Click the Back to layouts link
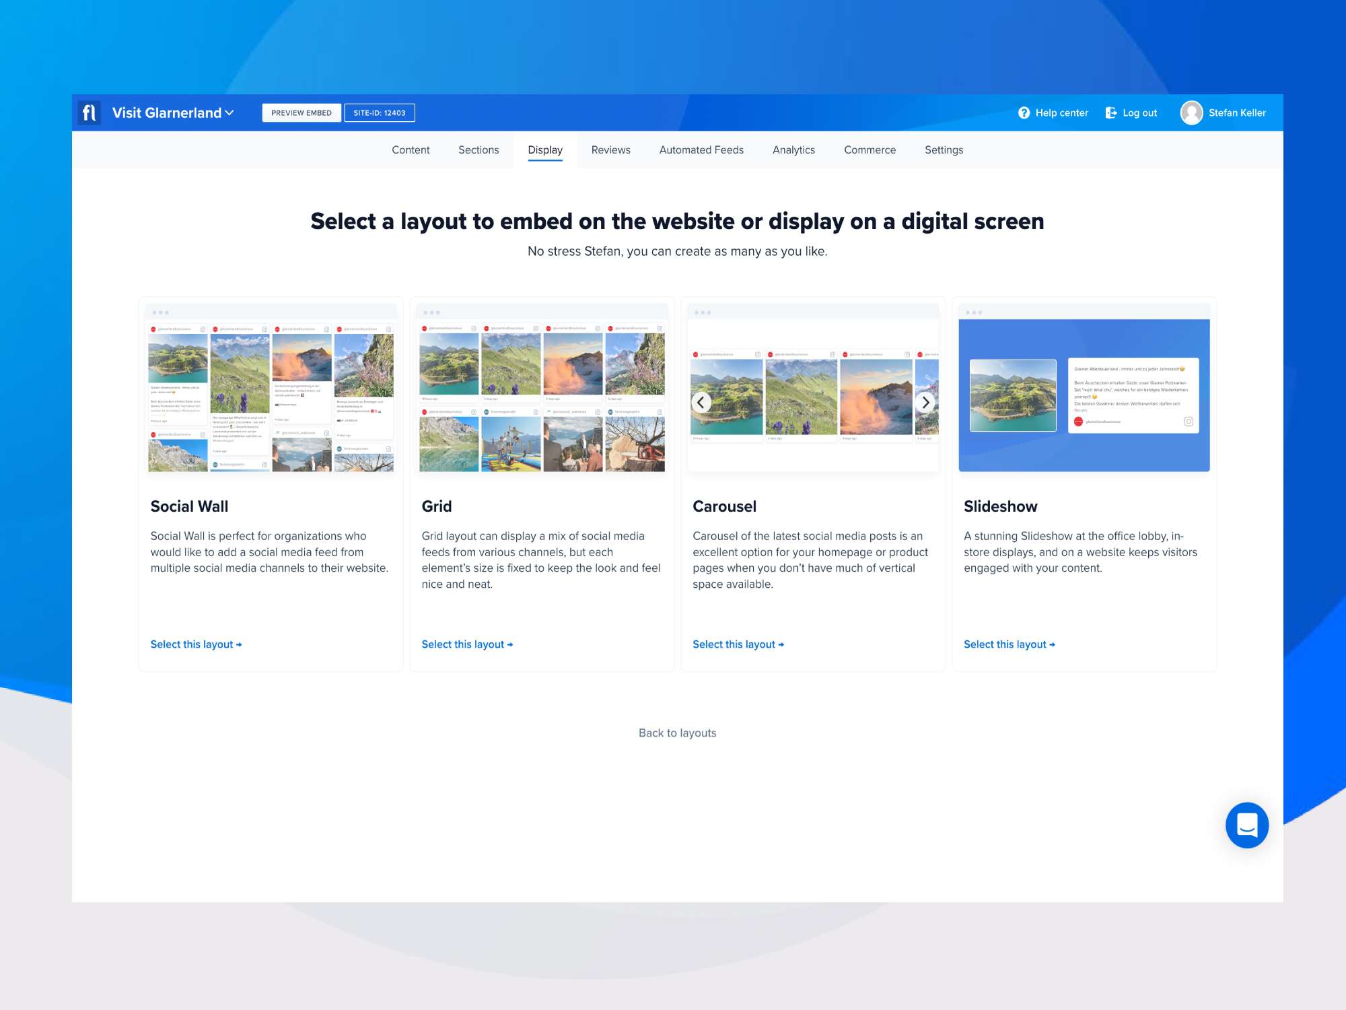 (x=677, y=733)
